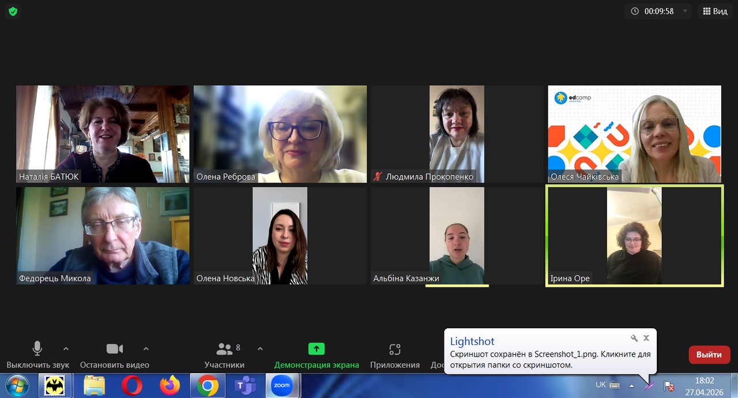Launch Microsoft Teams from the taskbar

click(245, 385)
